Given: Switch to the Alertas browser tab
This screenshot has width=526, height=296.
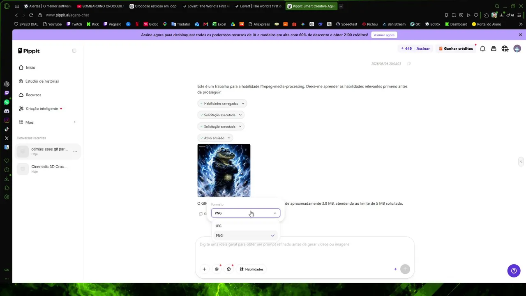Looking at the screenshot, I should pos(47,6).
